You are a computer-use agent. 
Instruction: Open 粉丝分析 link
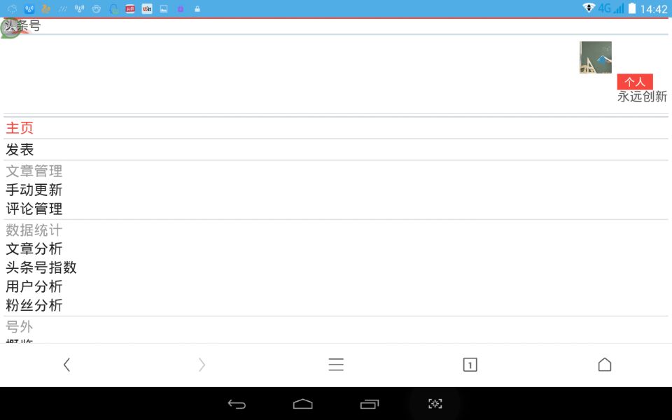pos(34,305)
